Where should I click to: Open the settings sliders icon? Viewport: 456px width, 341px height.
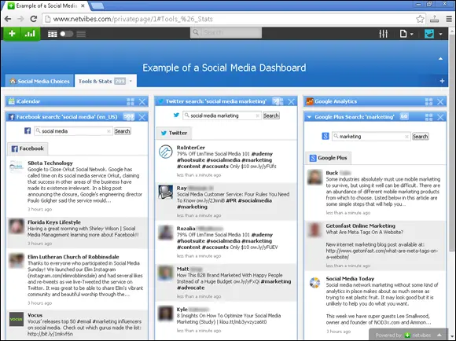tap(384, 34)
